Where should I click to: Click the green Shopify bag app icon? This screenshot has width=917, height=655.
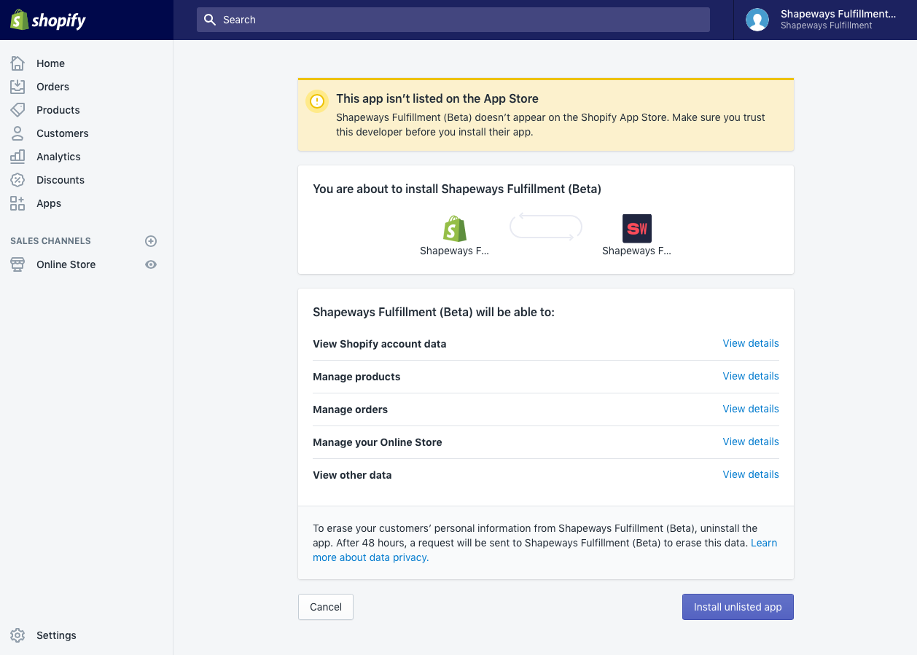tap(455, 229)
